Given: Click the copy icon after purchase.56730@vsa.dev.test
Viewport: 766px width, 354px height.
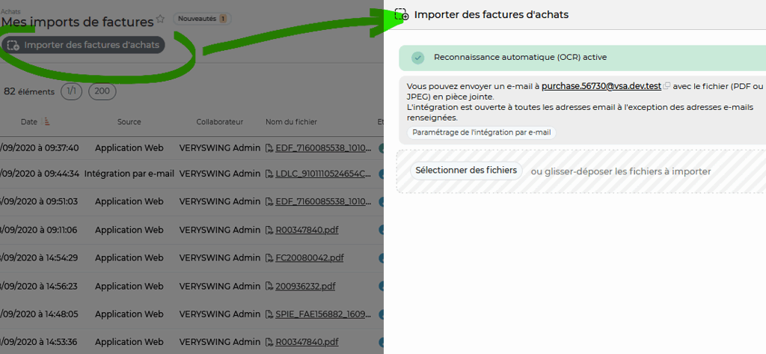Looking at the screenshot, I should pyautogui.click(x=667, y=87).
